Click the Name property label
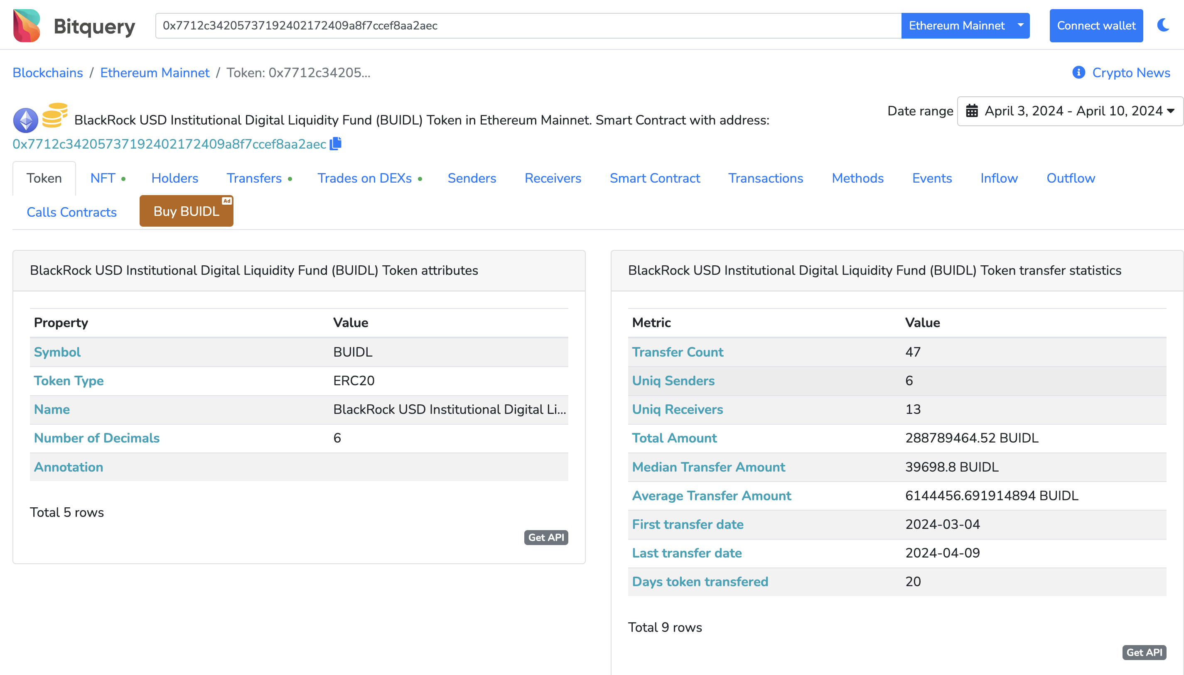The height and width of the screenshot is (675, 1184). [52, 410]
